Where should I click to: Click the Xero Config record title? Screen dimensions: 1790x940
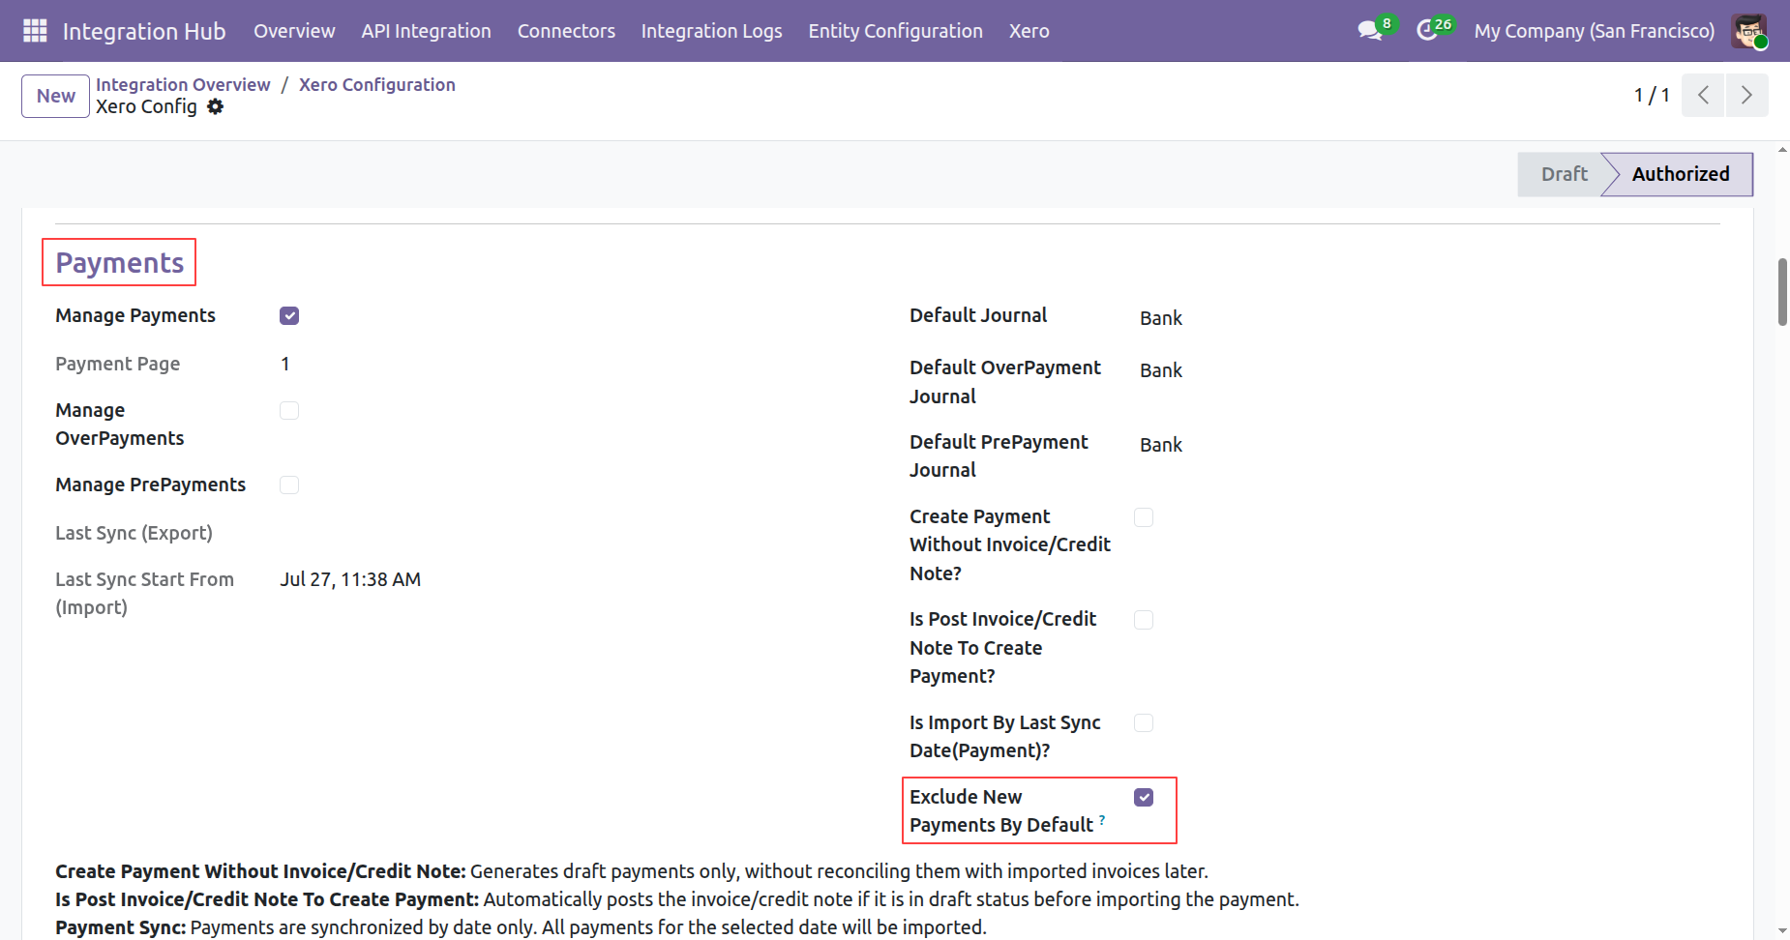point(146,106)
